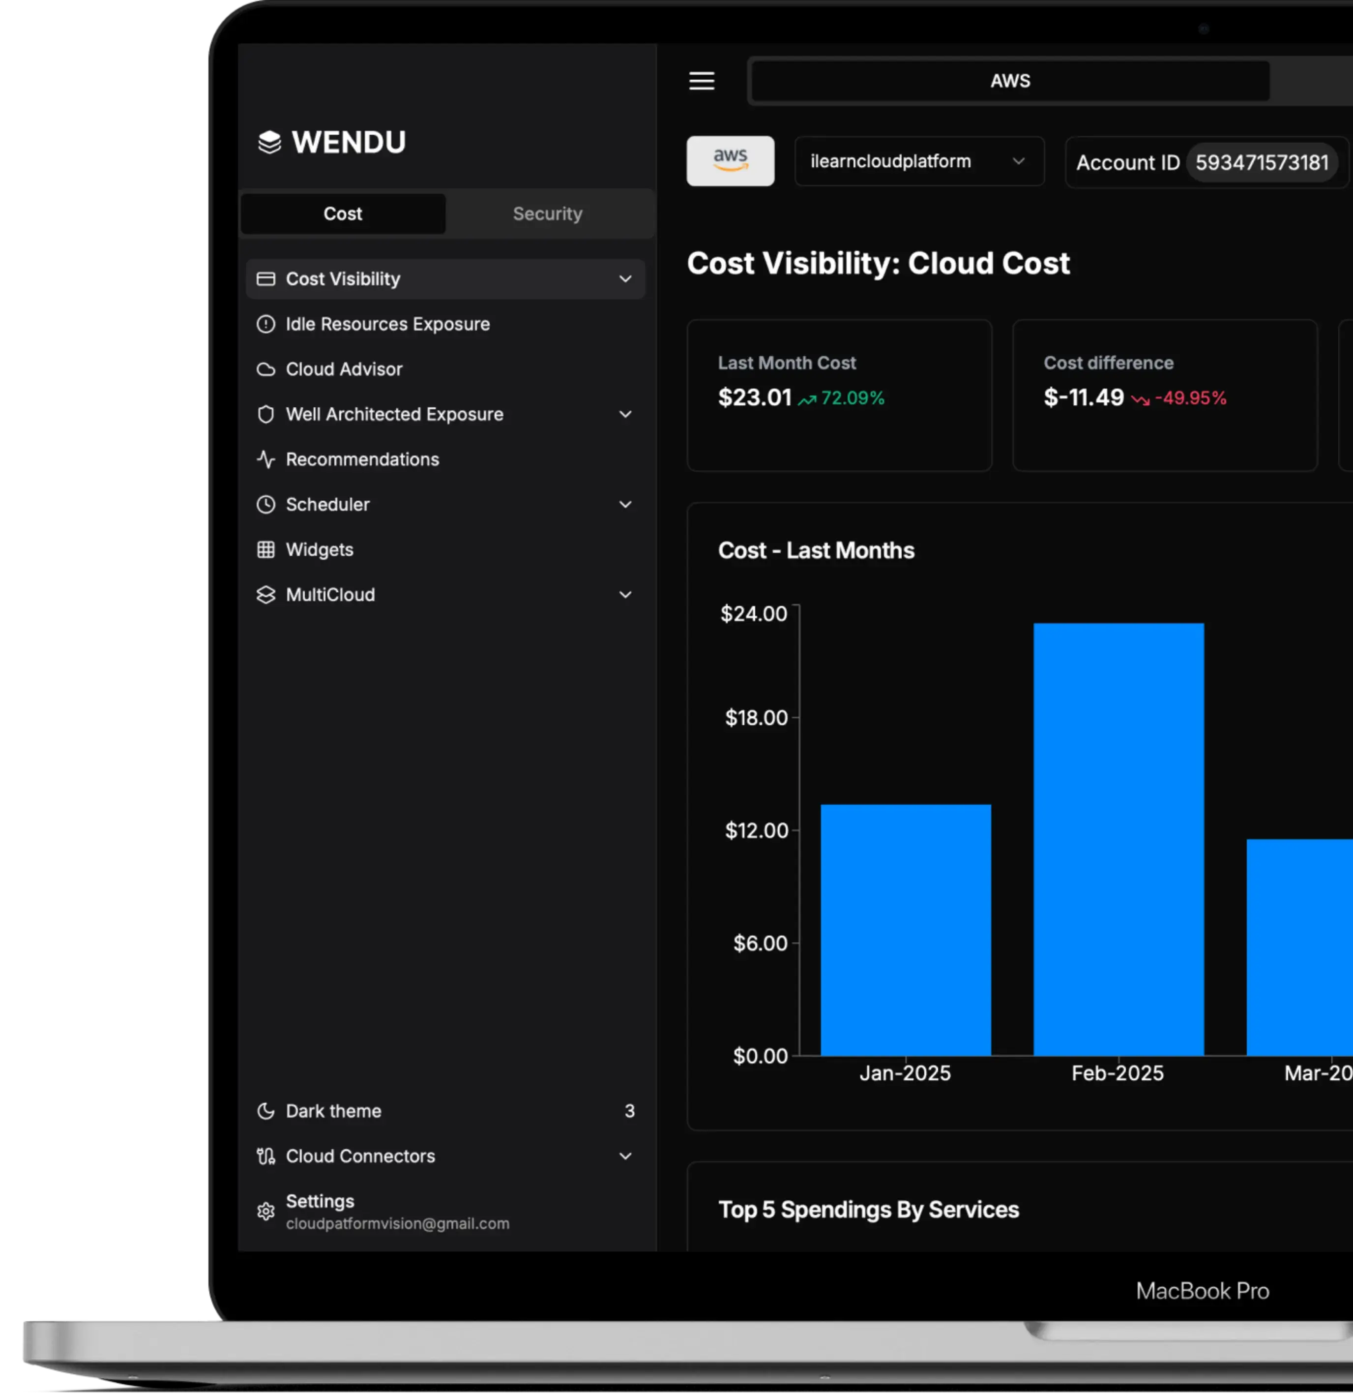Open the hamburger menu icon
The height and width of the screenshot is (1398, 1353).
point(702,81)
